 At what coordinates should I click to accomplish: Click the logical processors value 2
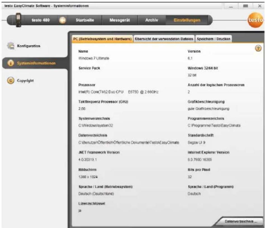[x=189, y=92]
